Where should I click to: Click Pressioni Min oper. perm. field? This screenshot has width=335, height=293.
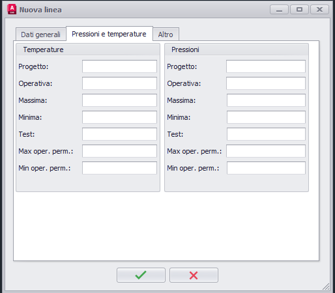[x=266, y=168]
